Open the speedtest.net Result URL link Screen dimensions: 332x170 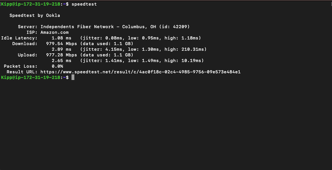click(x=140, y=72)
